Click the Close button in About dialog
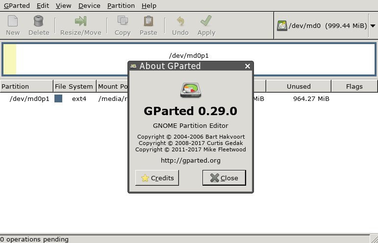Screen dimensions: 378x243 tap(224, 178)
